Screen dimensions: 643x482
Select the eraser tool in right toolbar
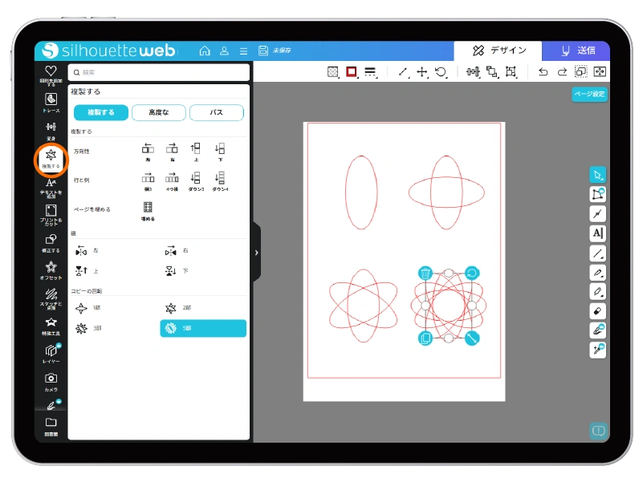click(x=597, y=310)
